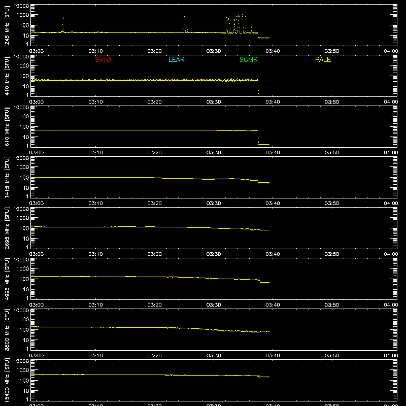The height and width of the screenshot is (406, 406).
Task: Click the 03:50 tick label under the 1415 MHz plot
Action: (x=332, y=204)
